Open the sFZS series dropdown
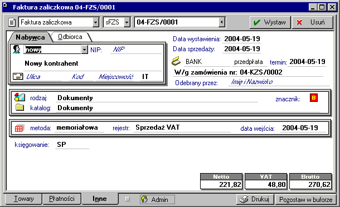This screenshot has height=207, width=340. click(x=127, y=22)
